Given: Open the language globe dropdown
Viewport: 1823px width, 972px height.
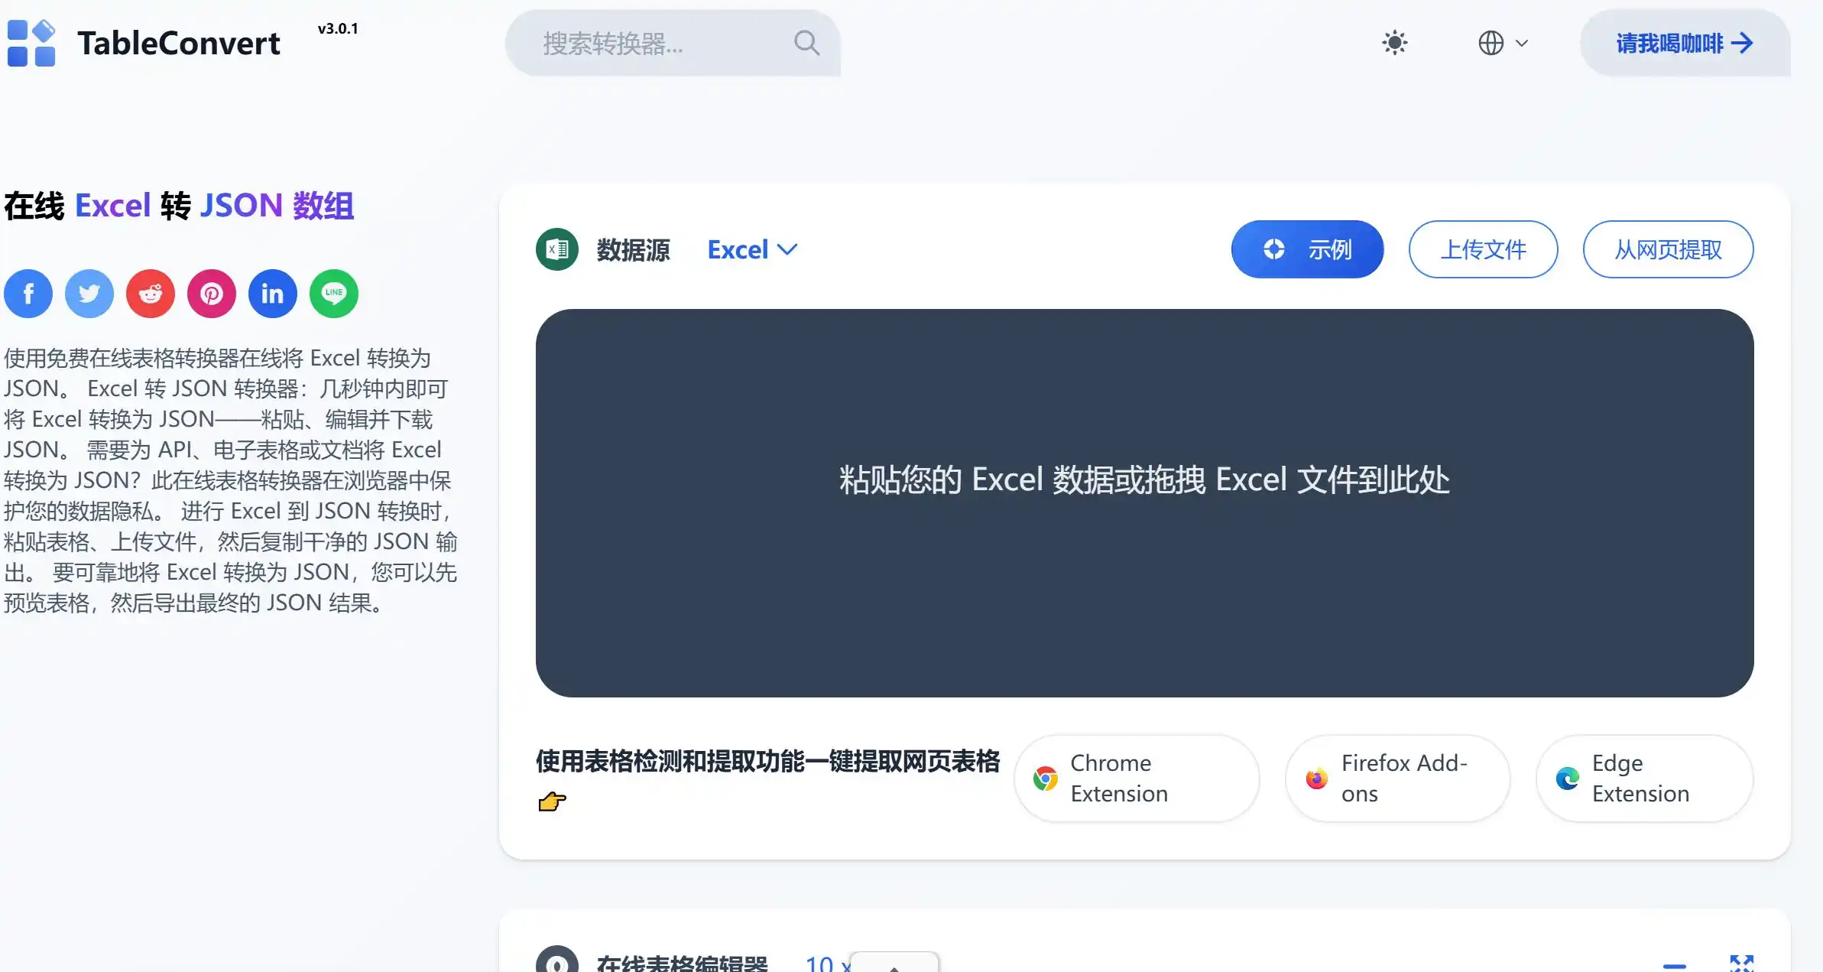Looking at the screenshot, I should tap(1503, 43).
